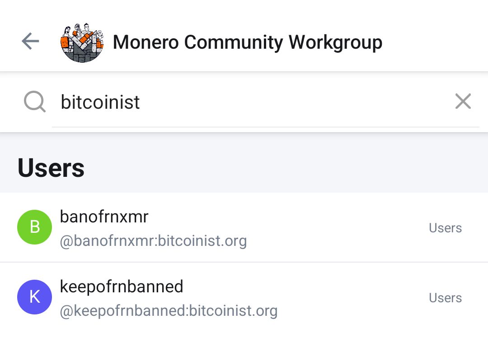The image size is (488, 360).
Task: Click blank header area right of room title
Action: [434, 42]
